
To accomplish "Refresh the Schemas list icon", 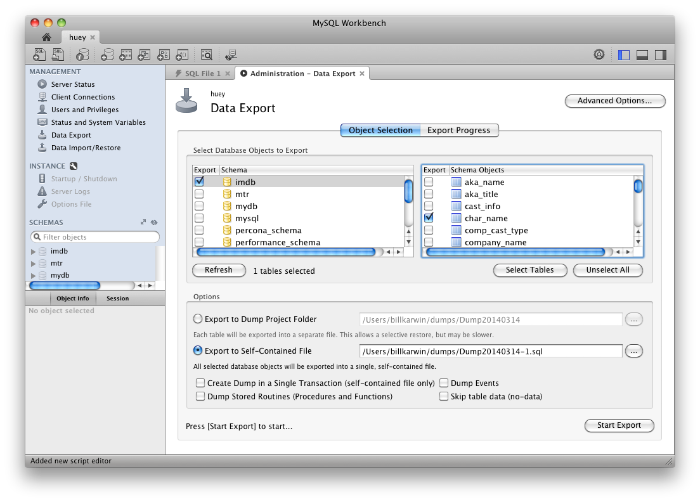I will pos(154,222).
